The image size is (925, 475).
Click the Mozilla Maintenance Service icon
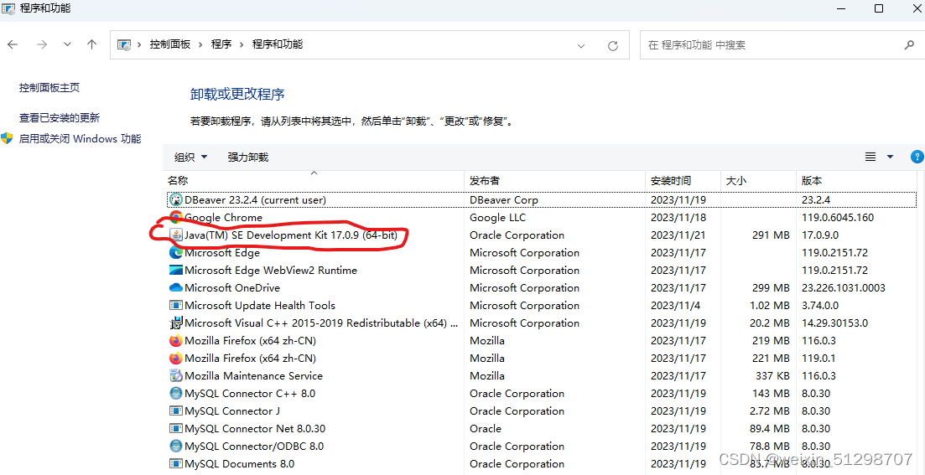176,375
